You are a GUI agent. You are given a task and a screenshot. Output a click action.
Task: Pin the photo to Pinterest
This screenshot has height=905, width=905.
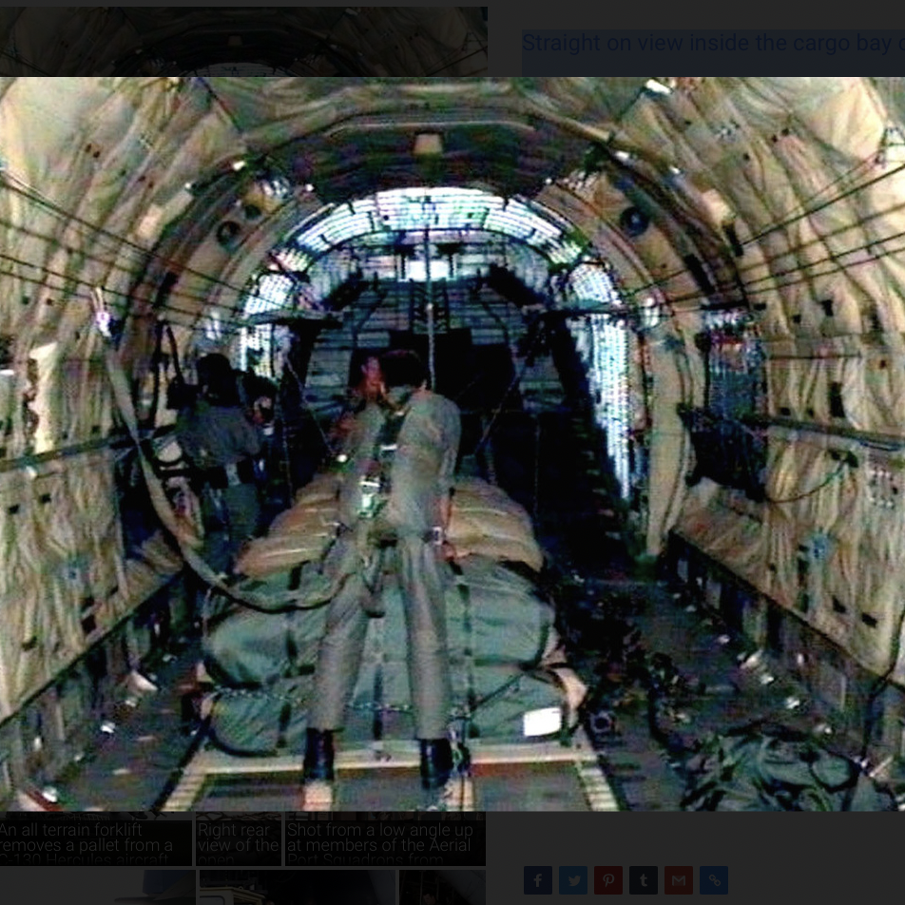(x=607, y=879)
